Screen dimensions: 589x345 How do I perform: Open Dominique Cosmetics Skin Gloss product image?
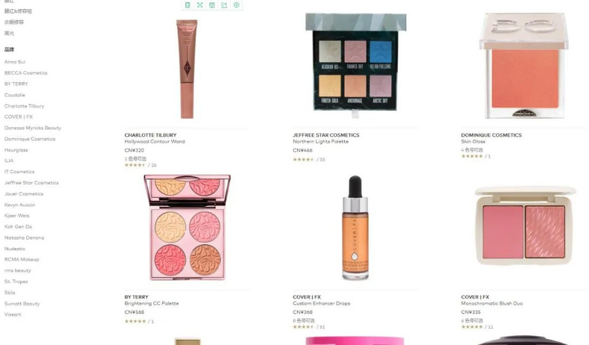point(524,65)
